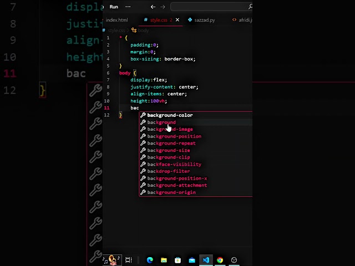Close the style.css tab
The height and width of the screenshot is (266, 355).
[x=177, y=20]
